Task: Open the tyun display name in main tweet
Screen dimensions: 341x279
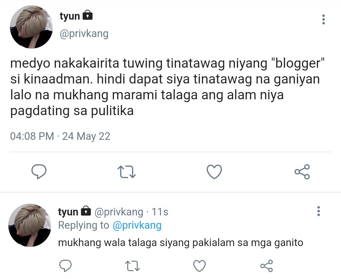Action: pyautogui.click(x=70, y=16)
